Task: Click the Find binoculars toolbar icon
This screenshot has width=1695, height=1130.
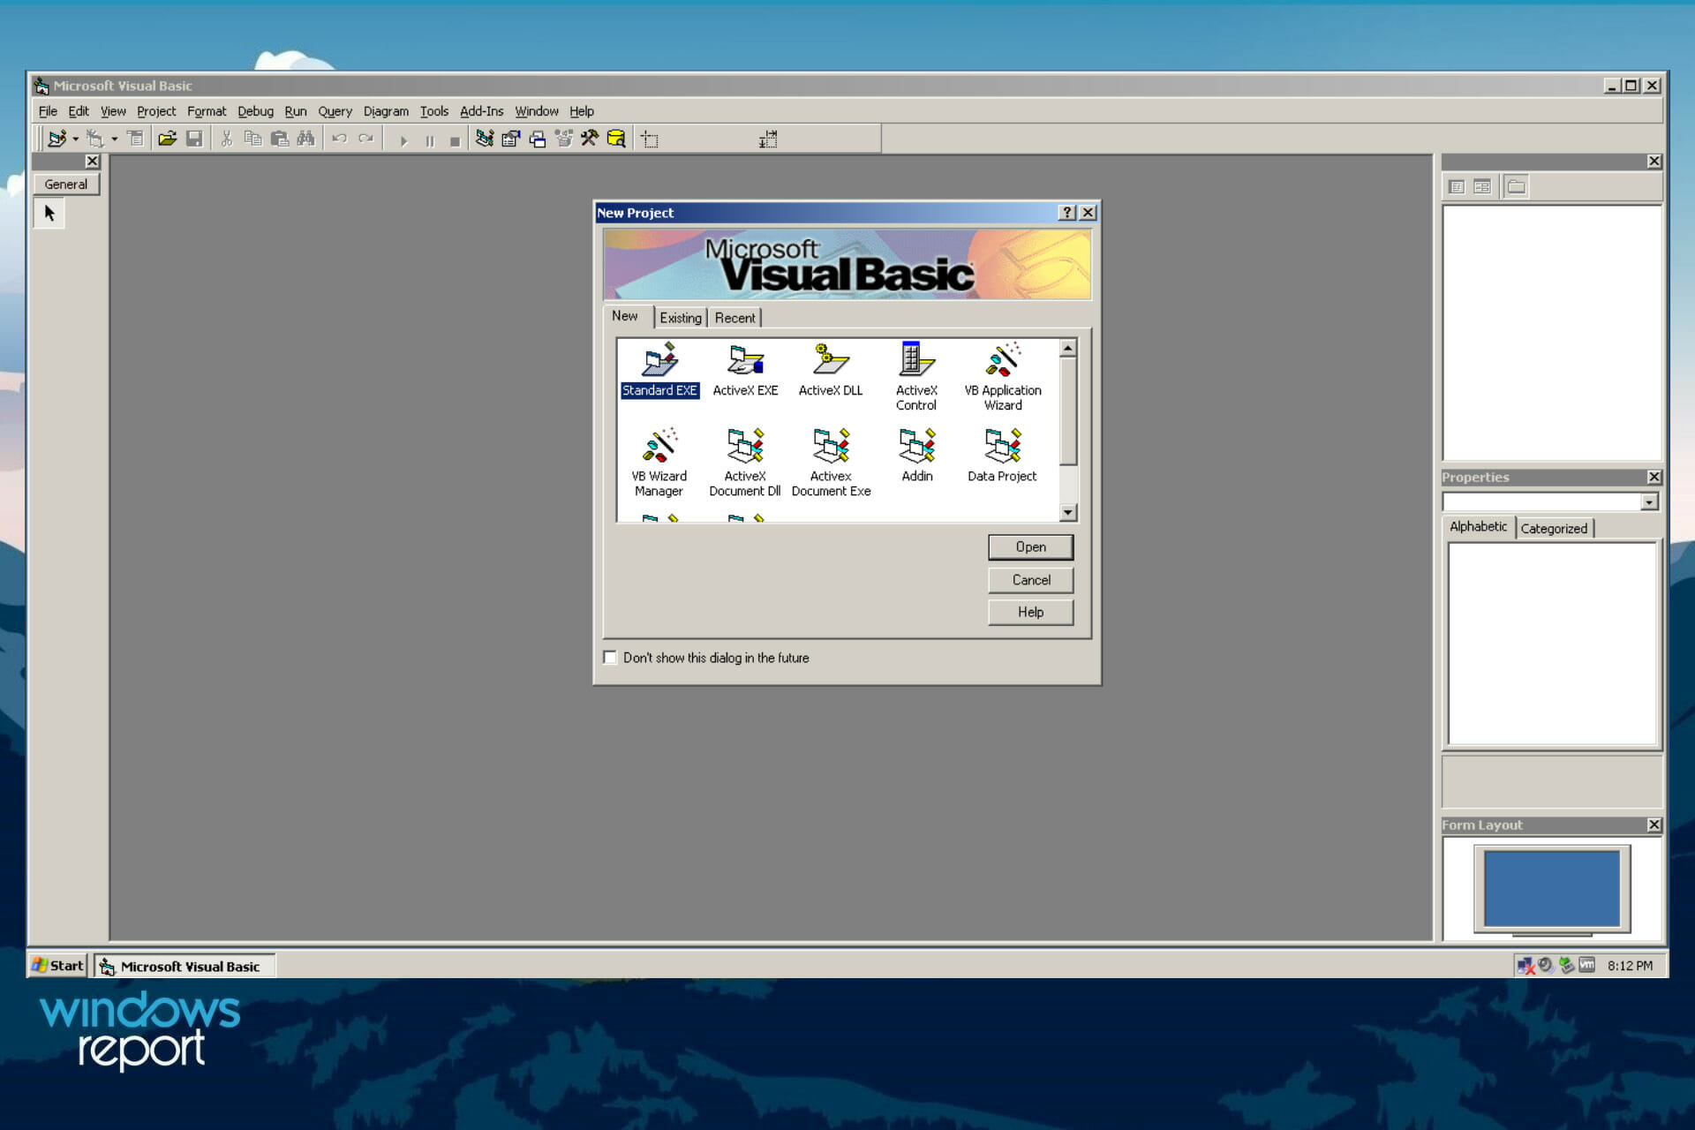Action: click(x=305, y=139)
